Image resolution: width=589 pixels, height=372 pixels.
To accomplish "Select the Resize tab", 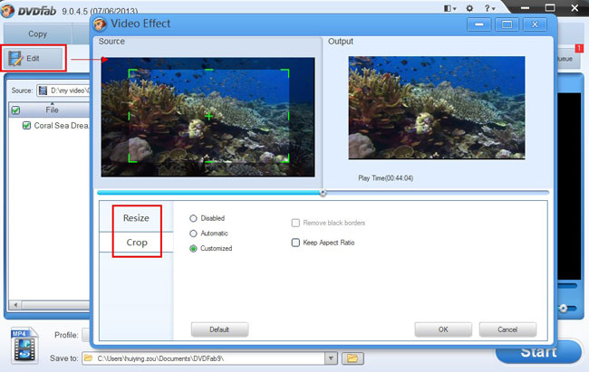I will pos(136,218).
